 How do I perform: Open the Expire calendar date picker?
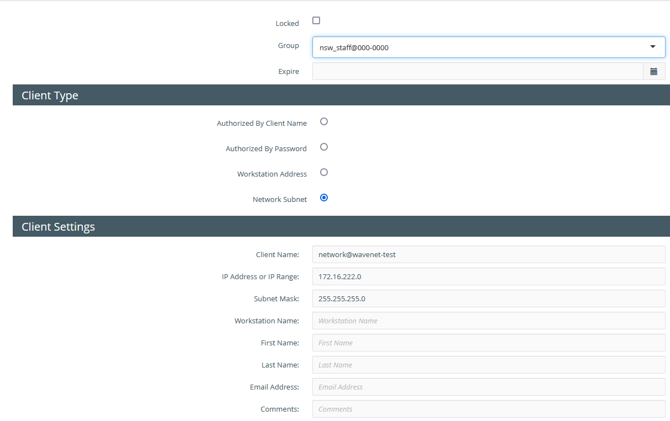(x=653, y=71)
